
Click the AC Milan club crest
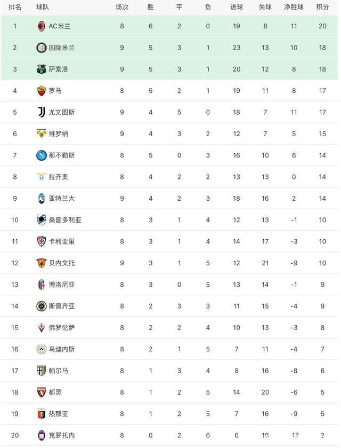pos(41,26)
